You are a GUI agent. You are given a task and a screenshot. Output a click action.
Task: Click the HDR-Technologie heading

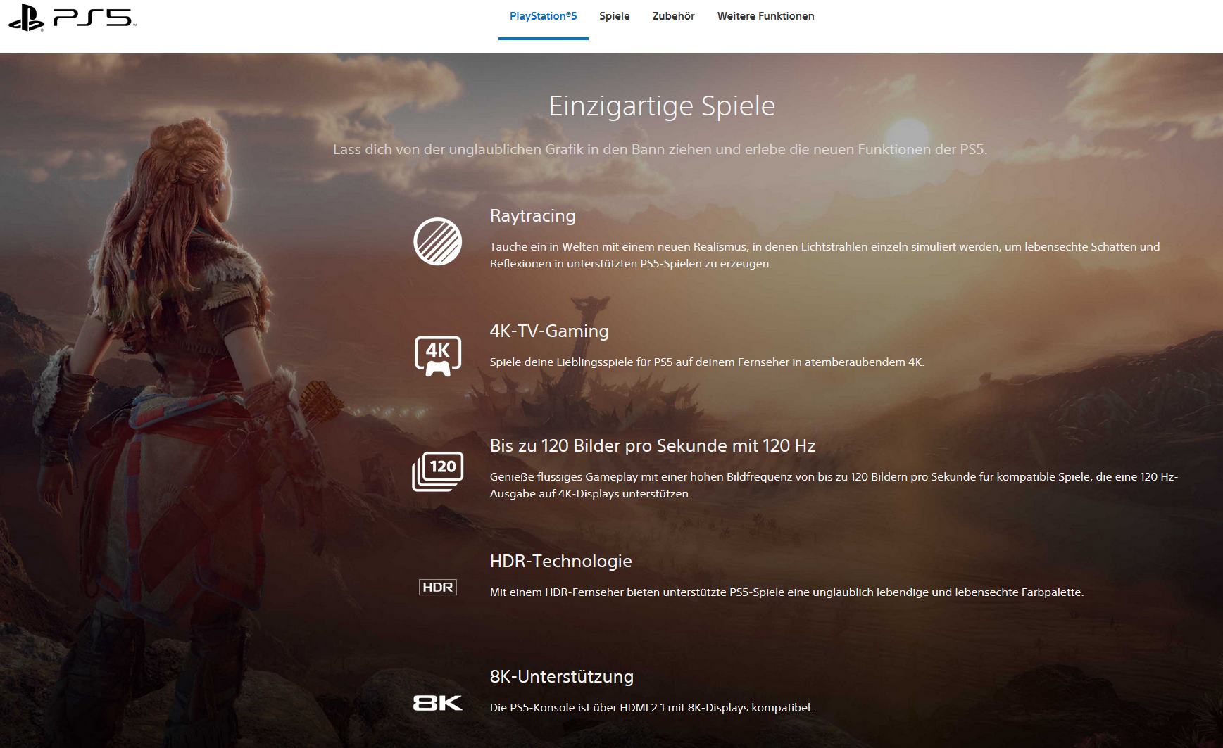coord(561,561)
